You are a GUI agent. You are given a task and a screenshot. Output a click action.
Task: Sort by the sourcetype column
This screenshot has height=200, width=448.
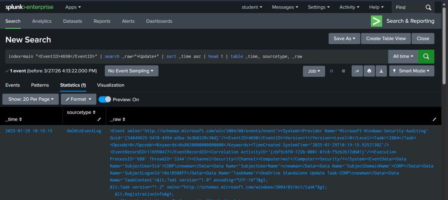click(81, 112)
